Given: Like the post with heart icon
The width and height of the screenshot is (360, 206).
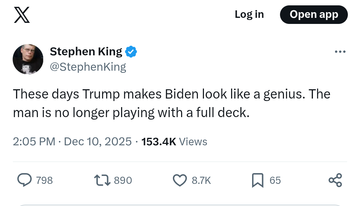Looking at the screenshot, I should [180, 180].
